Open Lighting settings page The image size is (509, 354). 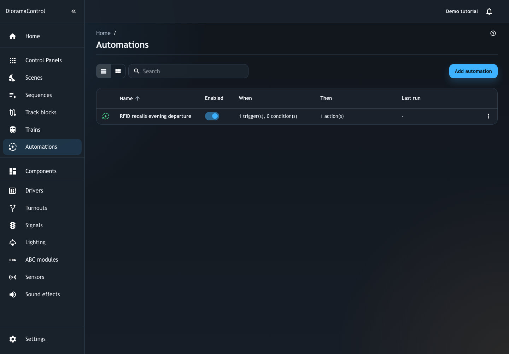42,242
